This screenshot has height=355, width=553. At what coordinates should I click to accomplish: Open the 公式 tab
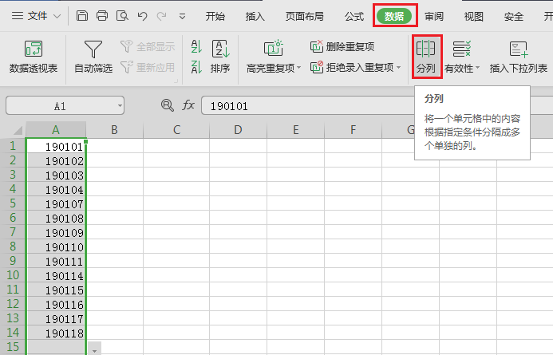coord(354,16)
